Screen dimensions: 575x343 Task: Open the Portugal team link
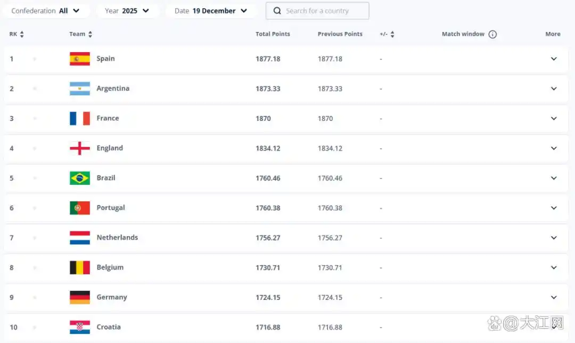111,208
